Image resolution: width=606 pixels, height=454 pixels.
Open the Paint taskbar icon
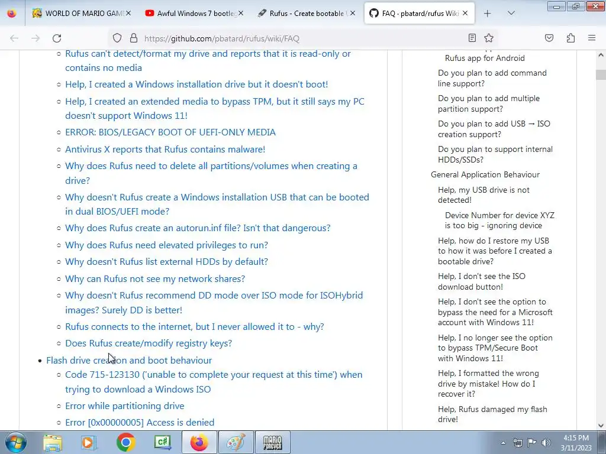(236, 442)
